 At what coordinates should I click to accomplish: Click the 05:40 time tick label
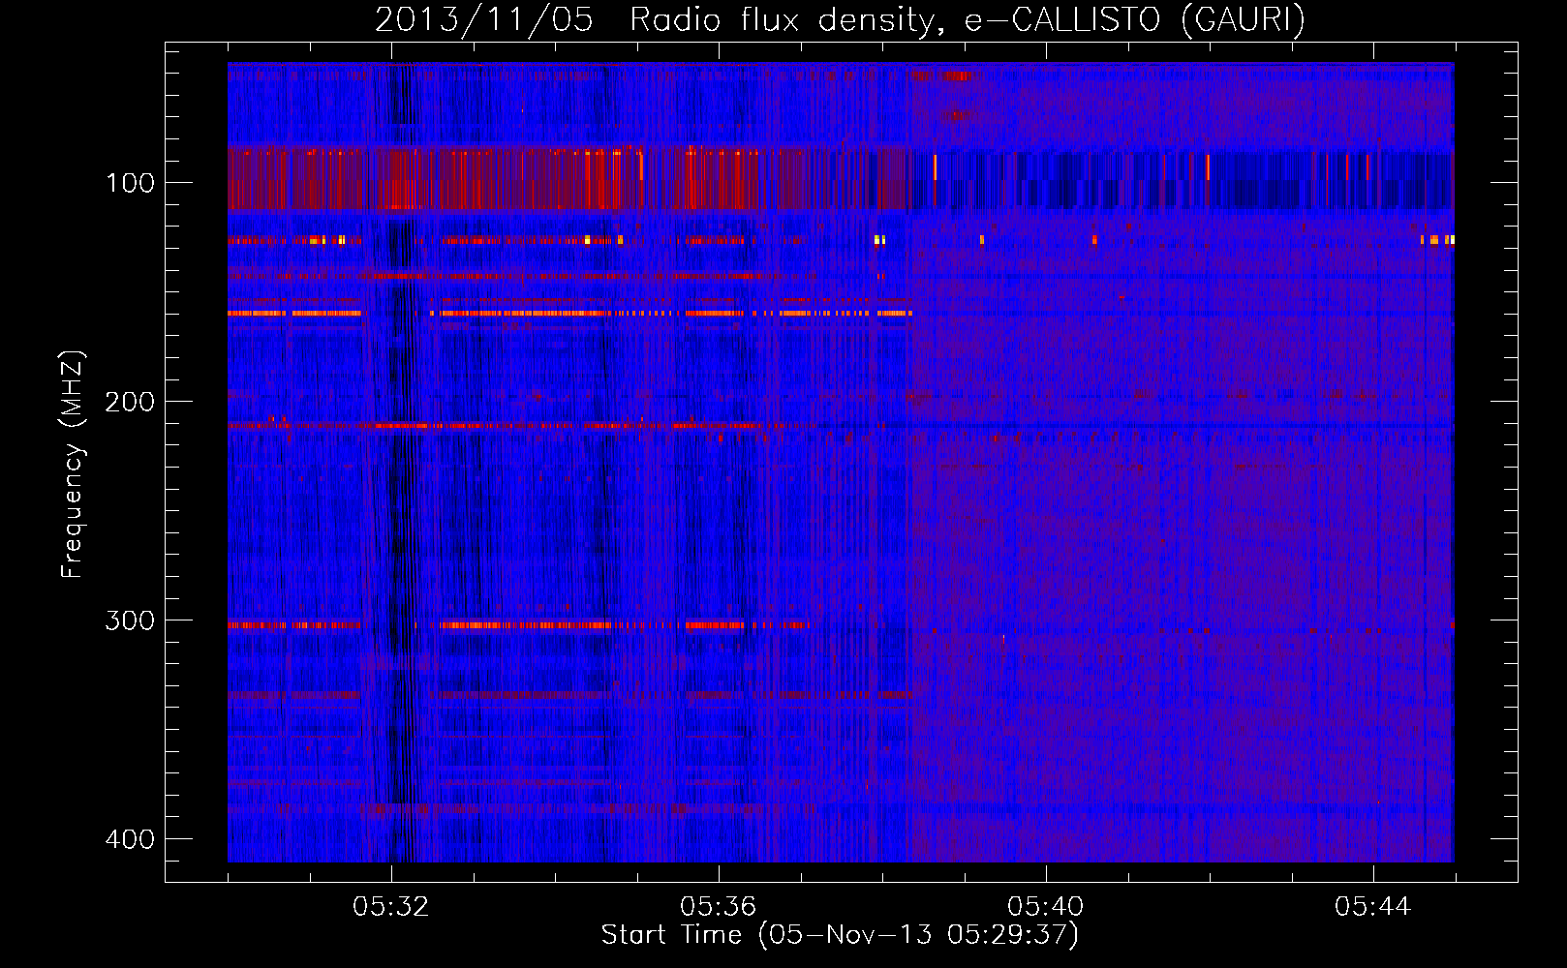(x=1046, y=907)
